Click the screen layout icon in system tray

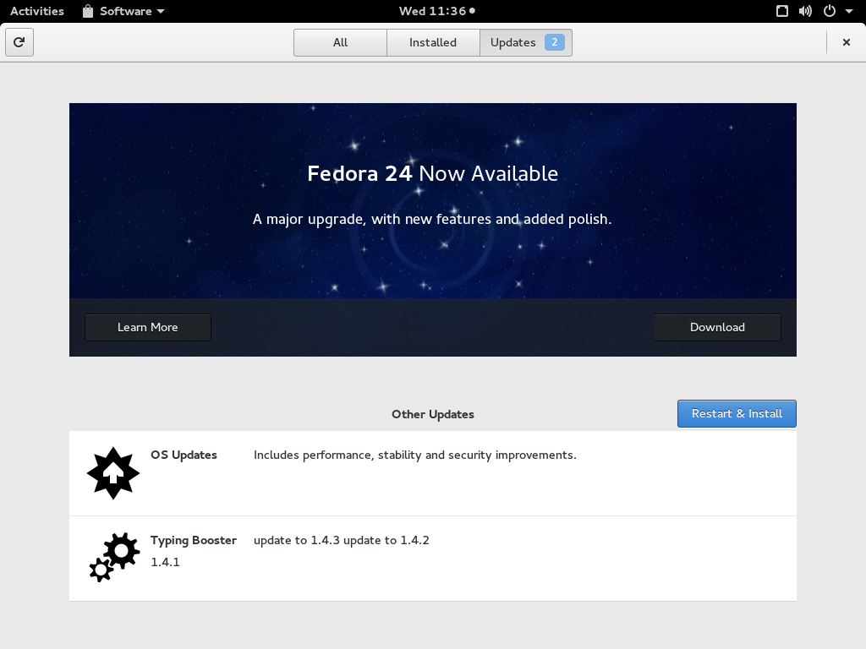tap(781, 11)
